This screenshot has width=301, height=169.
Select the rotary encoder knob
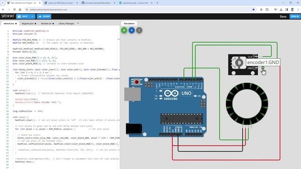pos(239,62)
